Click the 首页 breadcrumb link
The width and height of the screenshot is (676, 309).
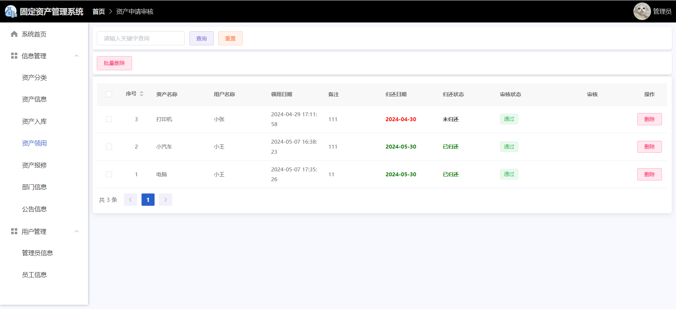99,12
